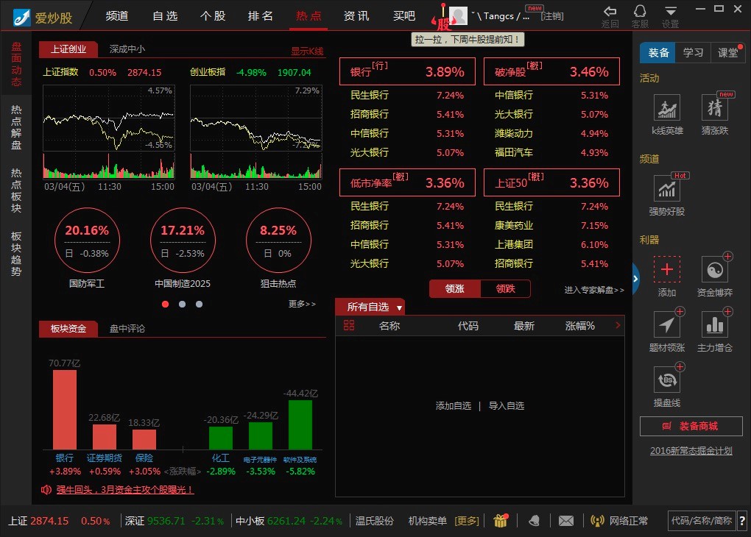Open the 猜涨跌 guessing game icon
Screen dimensions: 751x537
click(715, 107)
